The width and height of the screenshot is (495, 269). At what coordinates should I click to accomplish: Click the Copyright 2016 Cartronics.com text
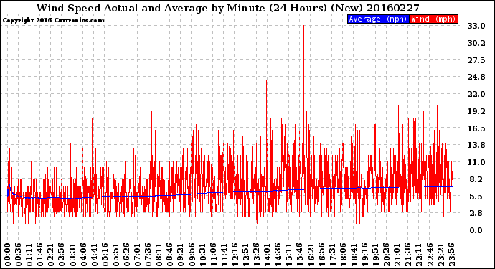[53, 20]
